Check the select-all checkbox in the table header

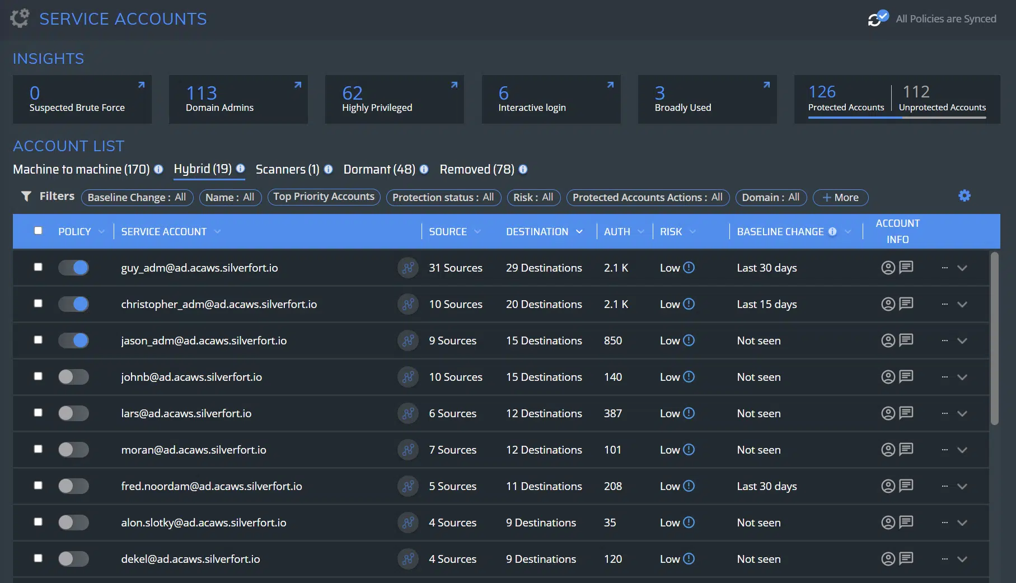click(x=38, y=231)
